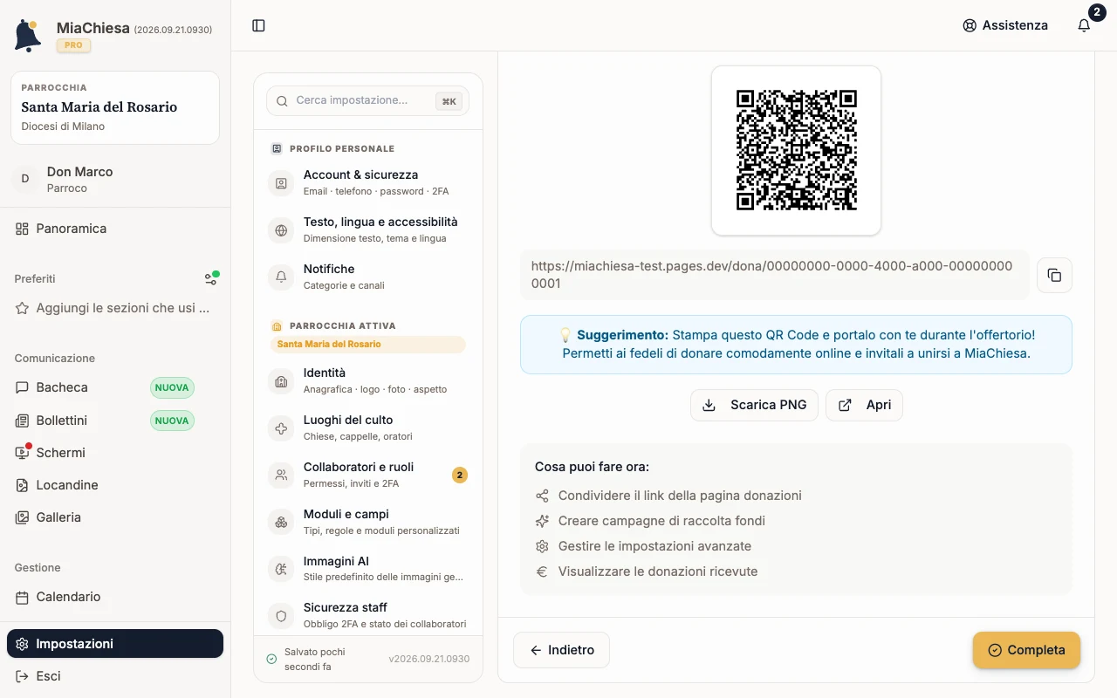The width and height of the screenshot is (1117, 698).
Task: Open Notifiche settings
Action: point(368,277)
